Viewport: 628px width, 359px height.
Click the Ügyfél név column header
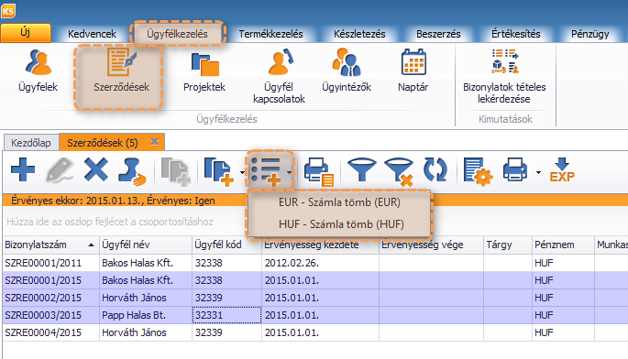(x=146, y=245)
